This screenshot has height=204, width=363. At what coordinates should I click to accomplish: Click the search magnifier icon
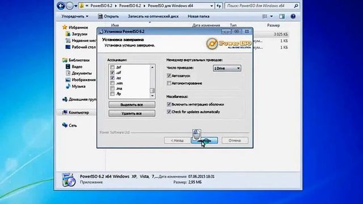296,6
